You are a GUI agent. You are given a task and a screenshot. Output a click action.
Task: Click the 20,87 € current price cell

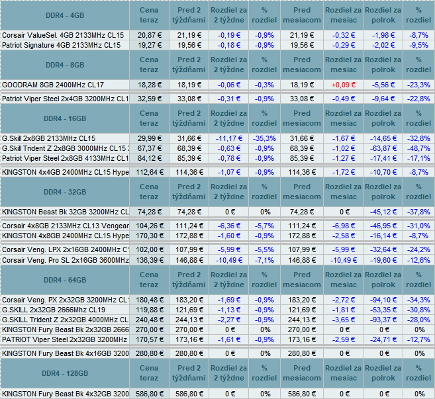tap(149, 35)
